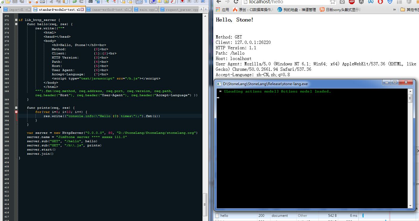This screenshot has width=419, height=221.
Task: Collapse the func prints fold at line 391
Action: 16,108
